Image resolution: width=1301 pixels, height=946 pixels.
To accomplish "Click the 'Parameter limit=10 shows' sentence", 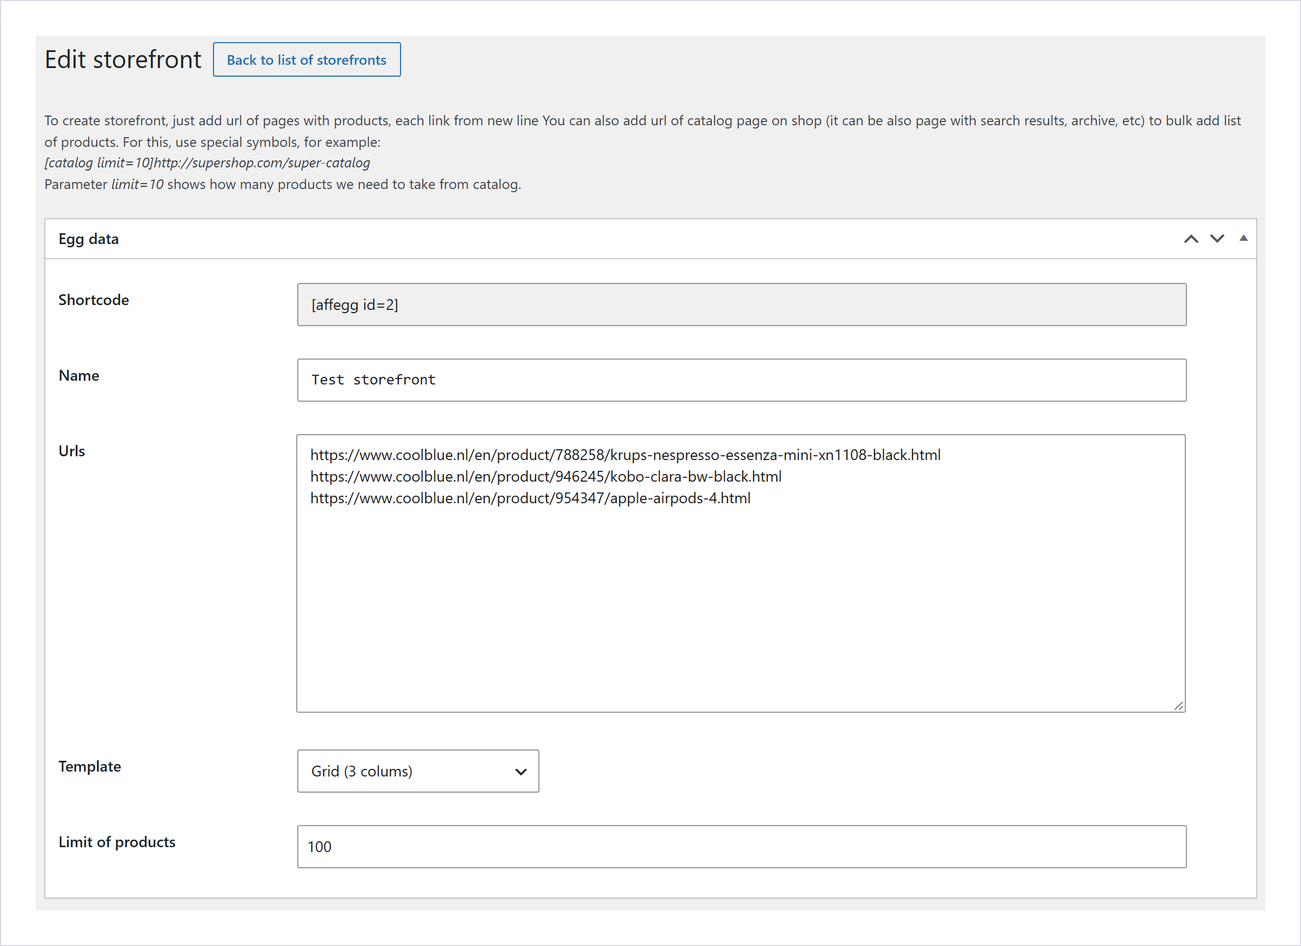I will coord(283,184).
